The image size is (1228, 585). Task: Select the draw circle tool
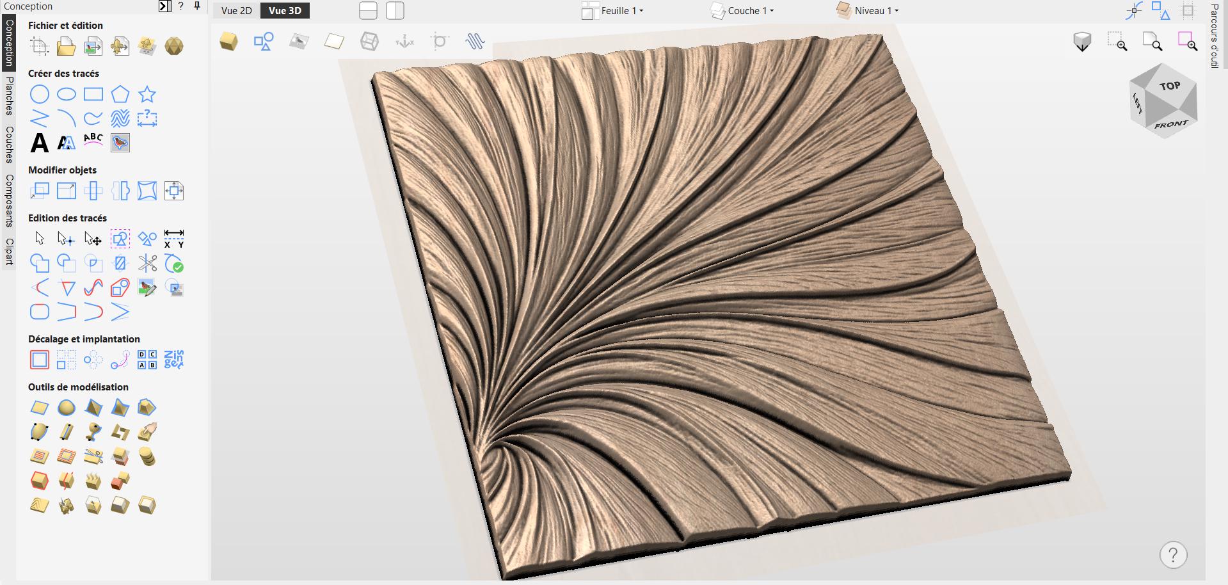(40, 95)
